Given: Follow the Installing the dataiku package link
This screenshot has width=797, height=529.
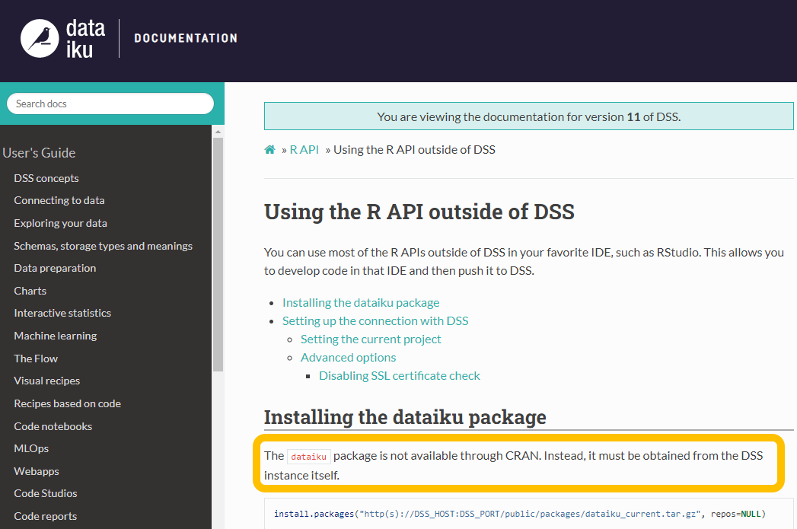Looking at the screenshot, I should coord(361,302).
